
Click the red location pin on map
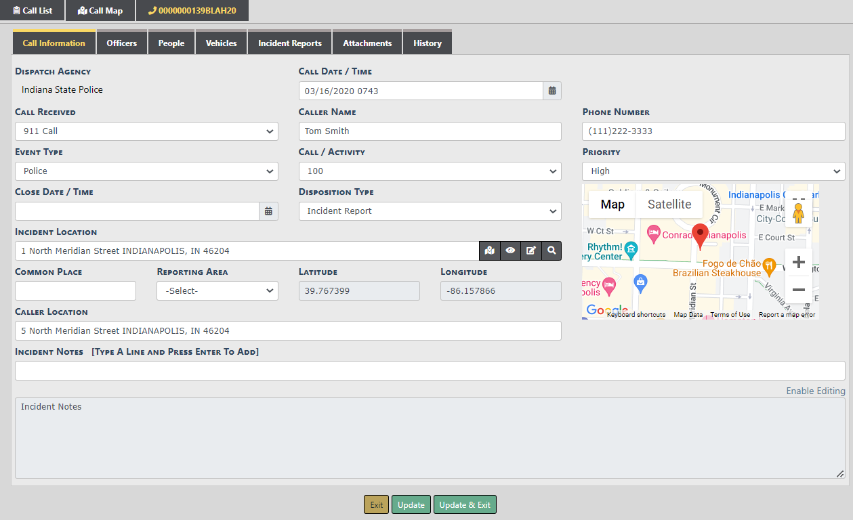click(x=700, y=235)
